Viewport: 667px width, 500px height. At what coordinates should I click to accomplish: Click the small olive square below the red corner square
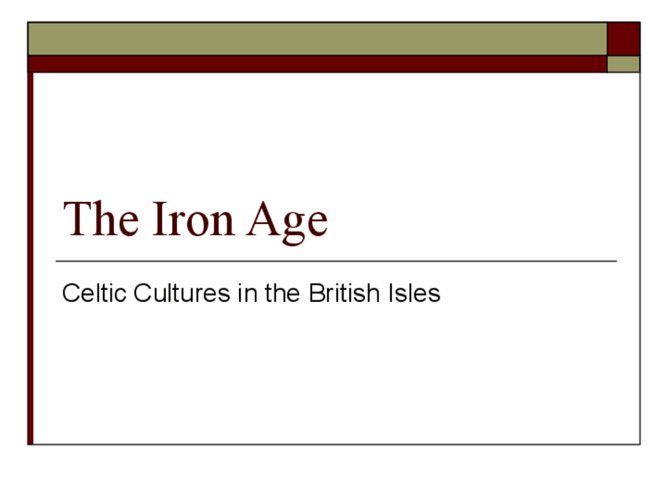pos(623,64)
